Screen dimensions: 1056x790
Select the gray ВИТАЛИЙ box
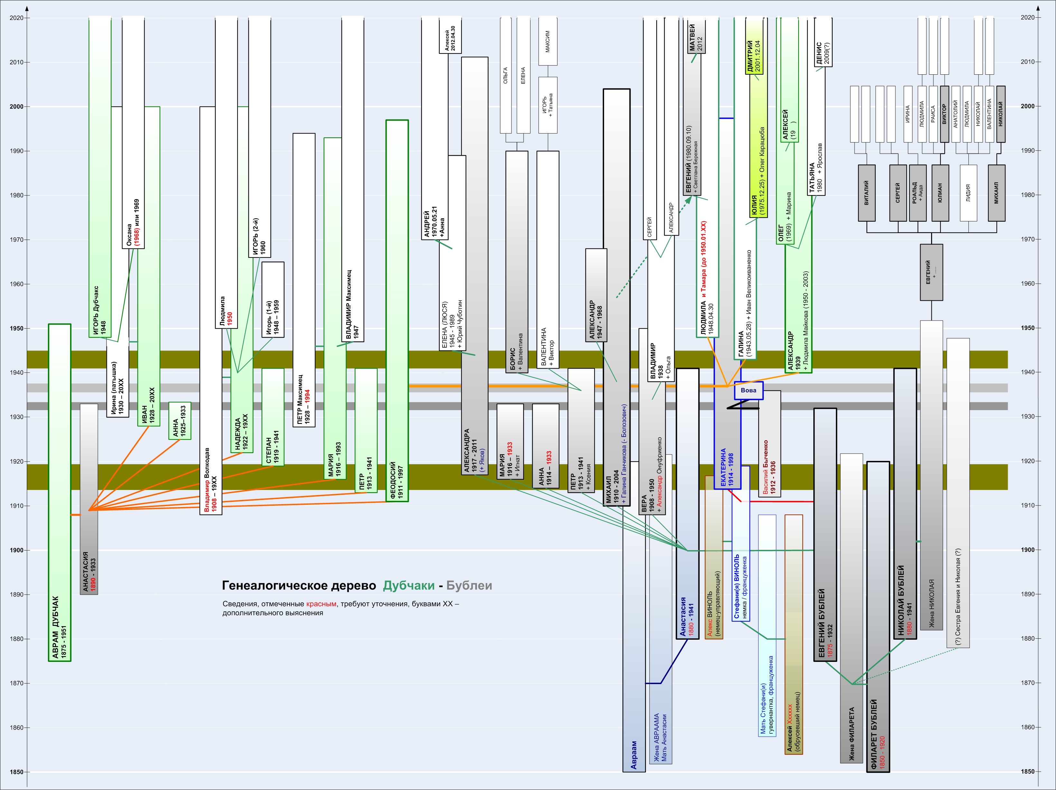pos(866,193)
